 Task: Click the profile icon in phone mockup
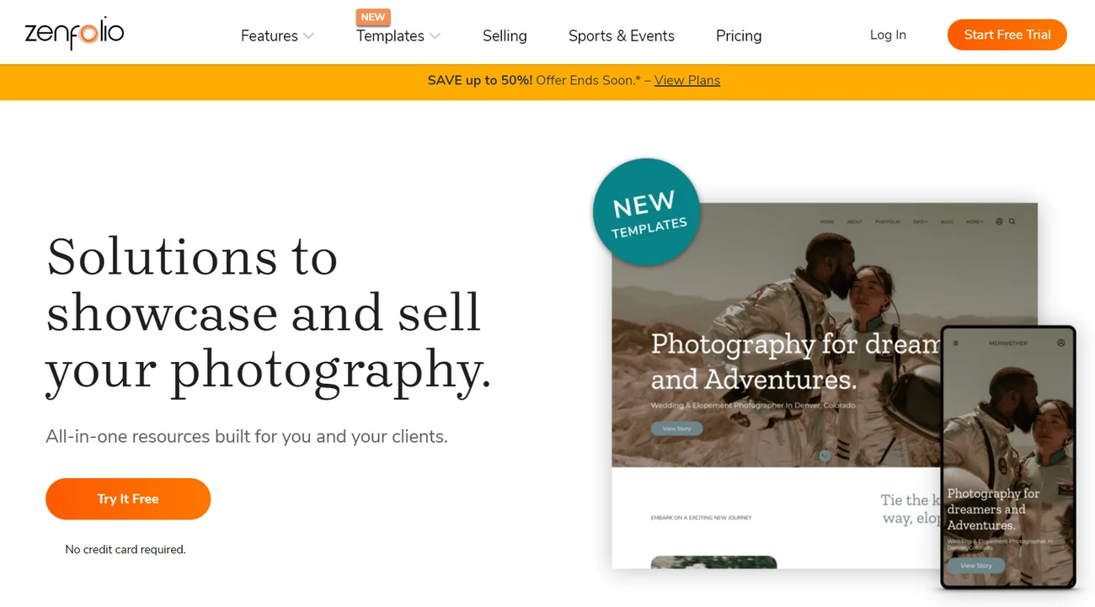click(x=1060, y=343)
